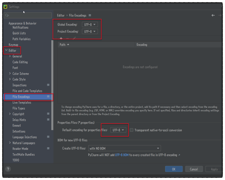
Task: Click the settings search field
Action: tap(28, 15)
